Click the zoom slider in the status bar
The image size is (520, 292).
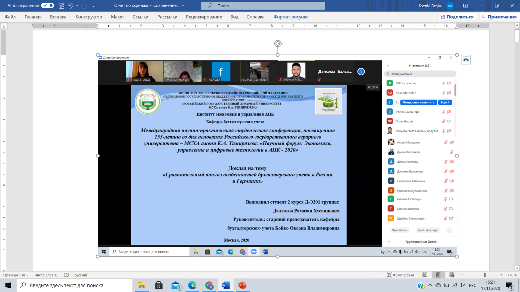click(484, 275)
